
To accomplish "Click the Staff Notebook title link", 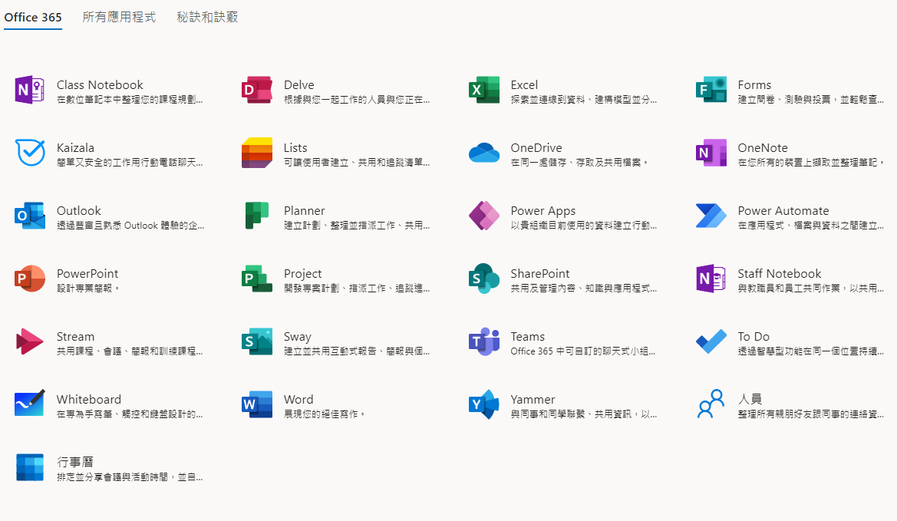I will tap(779, 273).
